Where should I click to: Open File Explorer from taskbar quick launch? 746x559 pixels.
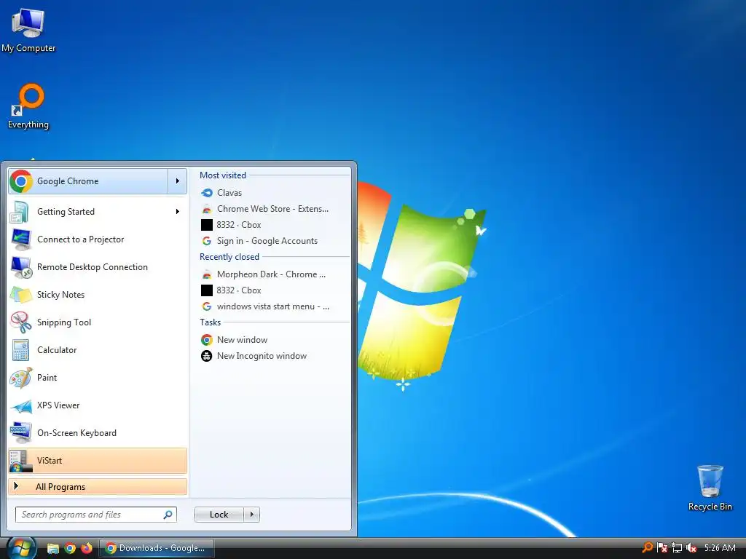[52, 549]
